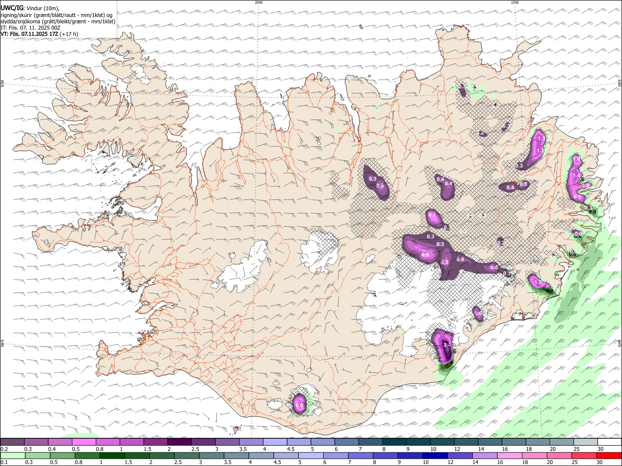The image size is (622, 466).
Task: Click the '0.7' precipitation value on the map
Action: point(432,215)
